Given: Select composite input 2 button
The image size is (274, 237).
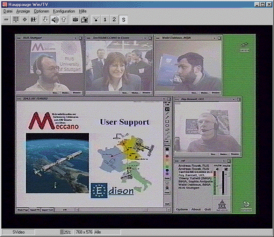Looking at the screenshot, I should pos(114,20).
